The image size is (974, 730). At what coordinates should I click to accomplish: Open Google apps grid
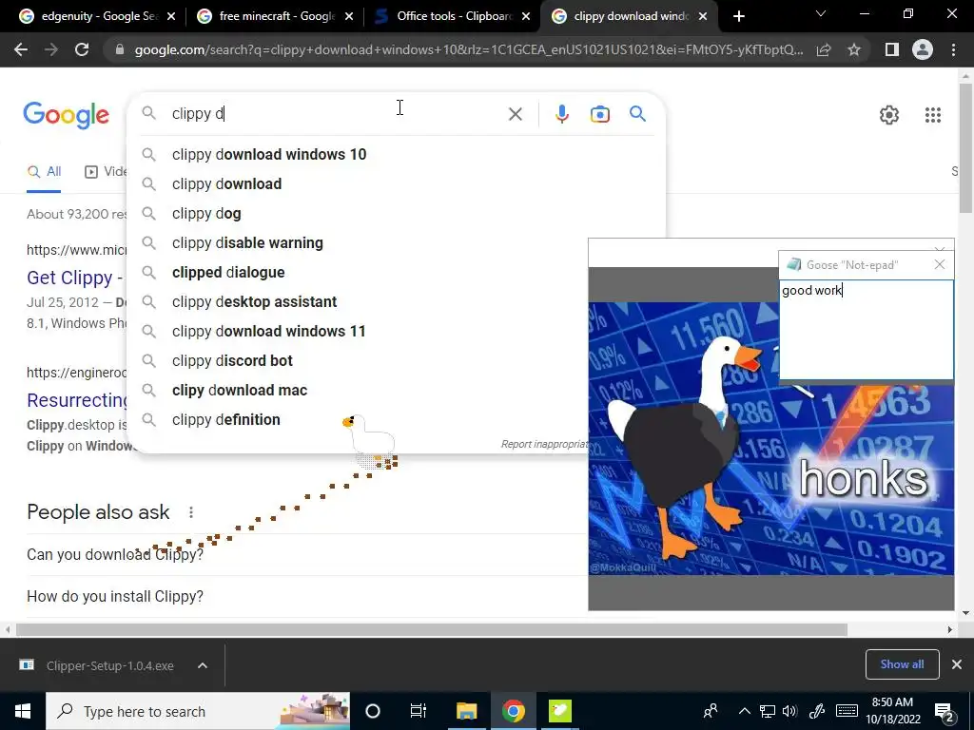(933, 115)
